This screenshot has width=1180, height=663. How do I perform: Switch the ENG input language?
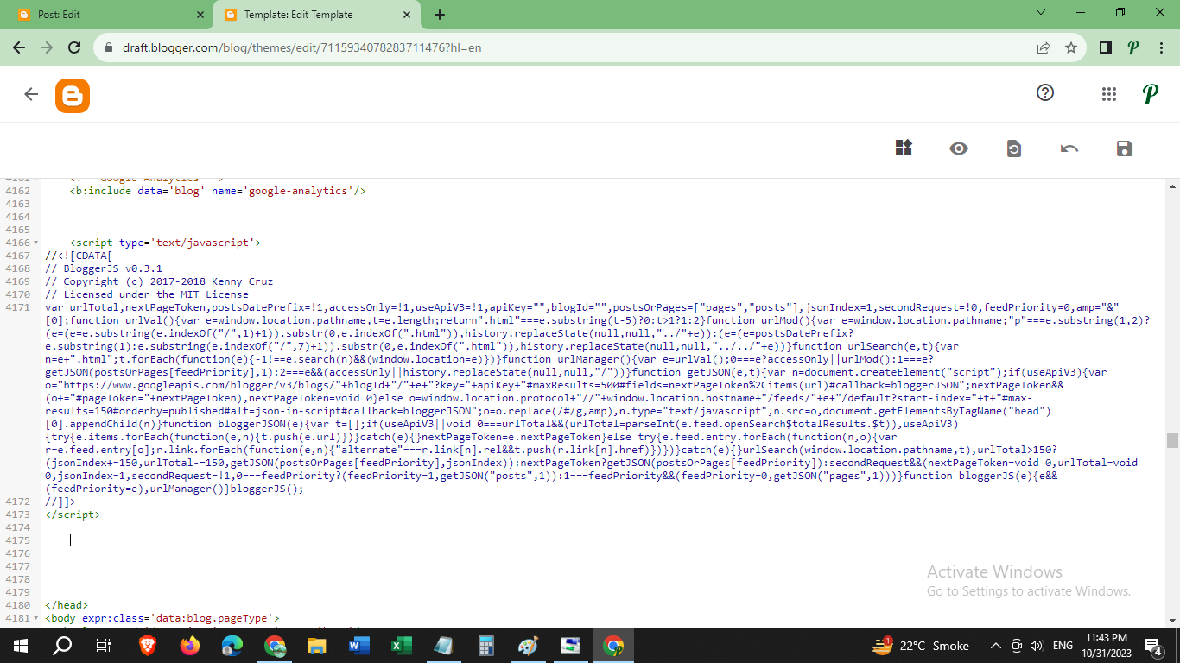(1063, 645)
